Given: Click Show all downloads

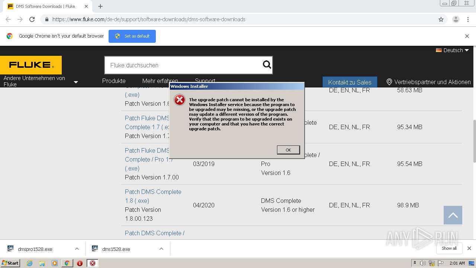Looking at the screenshot, I should coord(449,248).
